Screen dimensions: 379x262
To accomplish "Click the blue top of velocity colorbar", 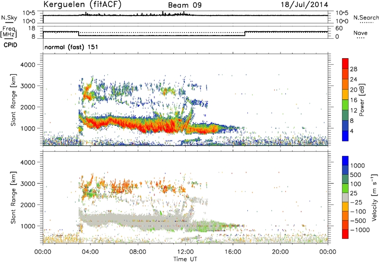I will click(345, 161).
